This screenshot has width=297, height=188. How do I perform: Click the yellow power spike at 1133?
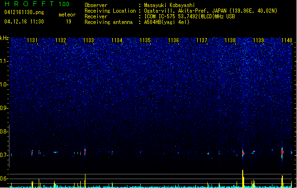(x=85, y=180)
